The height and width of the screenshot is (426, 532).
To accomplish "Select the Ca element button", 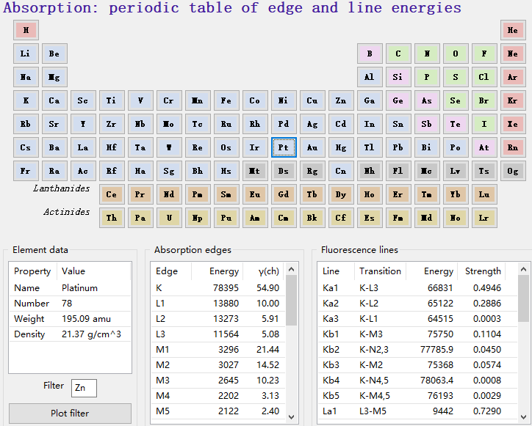I will pos(54,100).
